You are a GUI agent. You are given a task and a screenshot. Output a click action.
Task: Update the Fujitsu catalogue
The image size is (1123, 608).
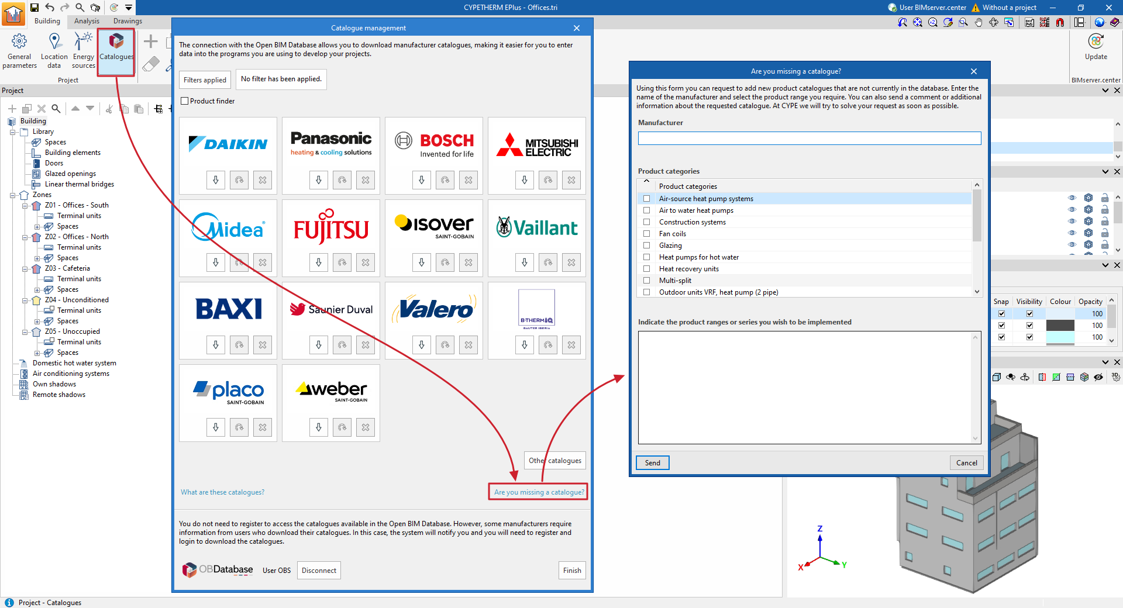click(342, 262)
